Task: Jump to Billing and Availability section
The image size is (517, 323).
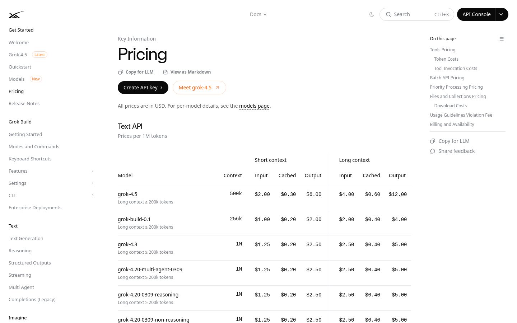Action: point(452,125)
